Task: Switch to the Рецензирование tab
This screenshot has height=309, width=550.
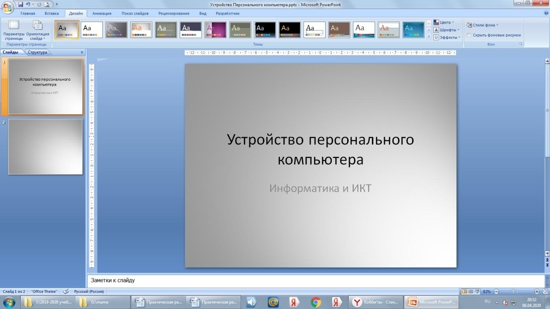Action: [x=174, y=13]
